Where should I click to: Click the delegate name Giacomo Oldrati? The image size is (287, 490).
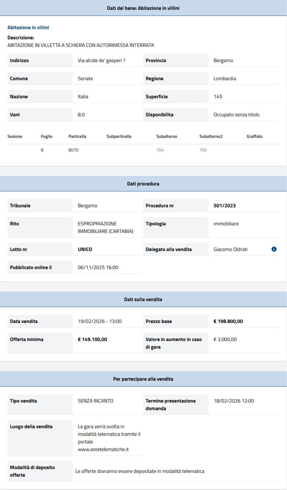(x=230, y=250)
